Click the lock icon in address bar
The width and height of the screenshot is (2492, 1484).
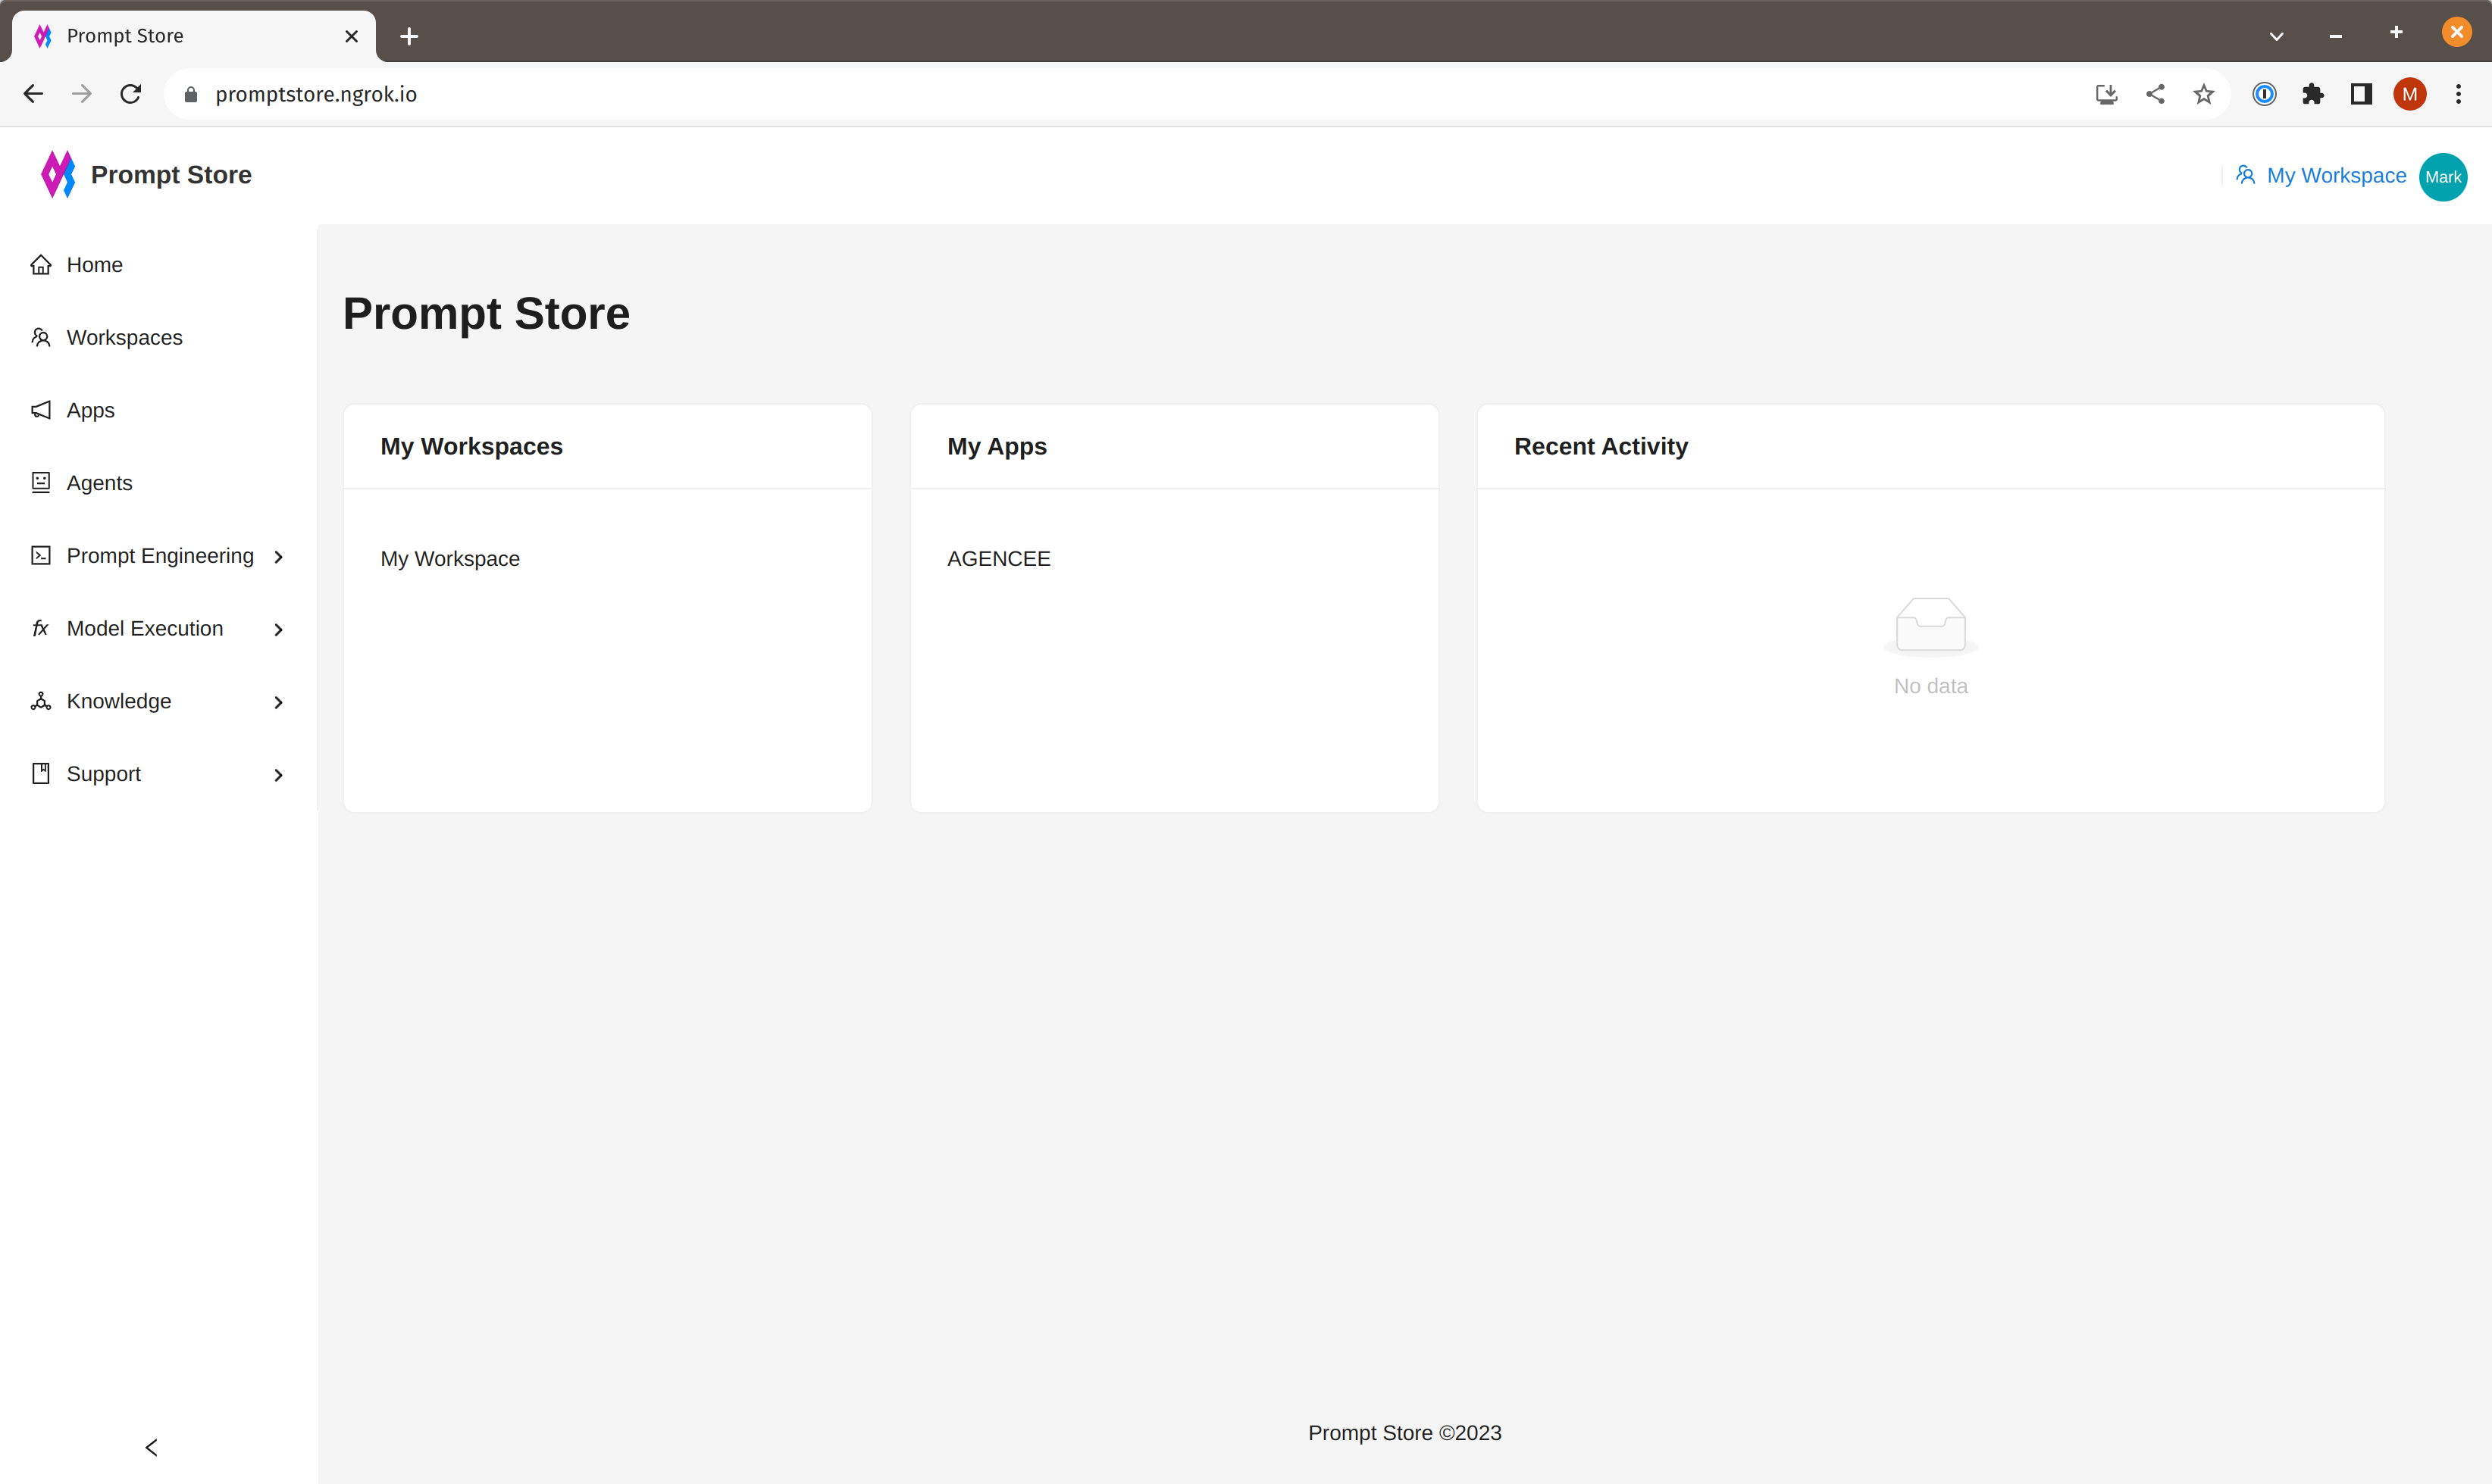pyautogui.click(x=191, y=94)
